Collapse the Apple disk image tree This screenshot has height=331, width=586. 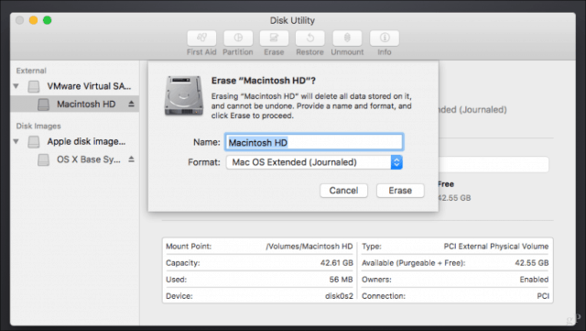coord(16,141)
